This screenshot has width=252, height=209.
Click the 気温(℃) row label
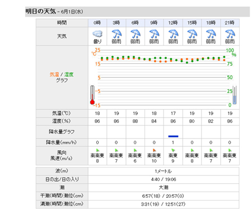coord(62,113)
